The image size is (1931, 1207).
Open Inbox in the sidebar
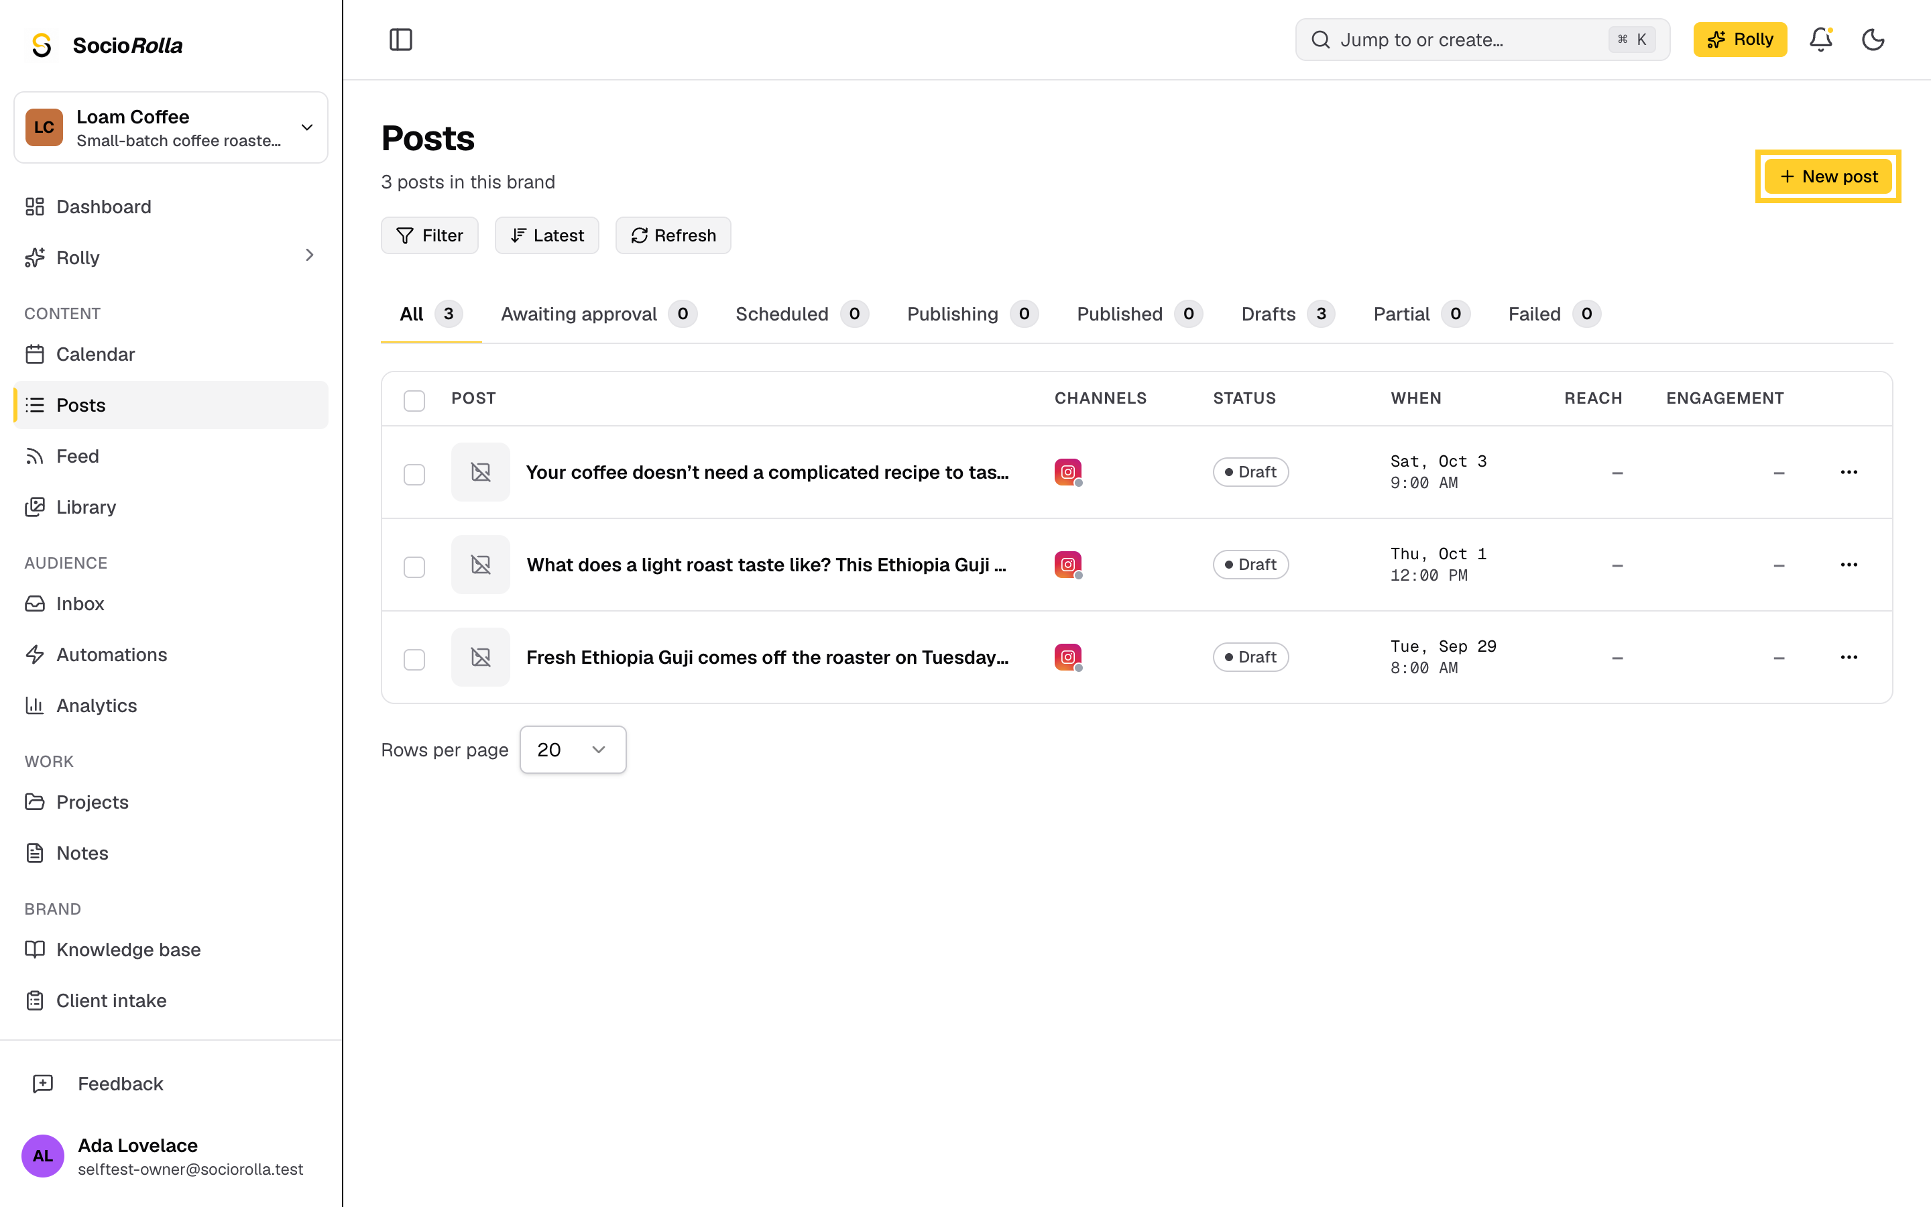171,603
